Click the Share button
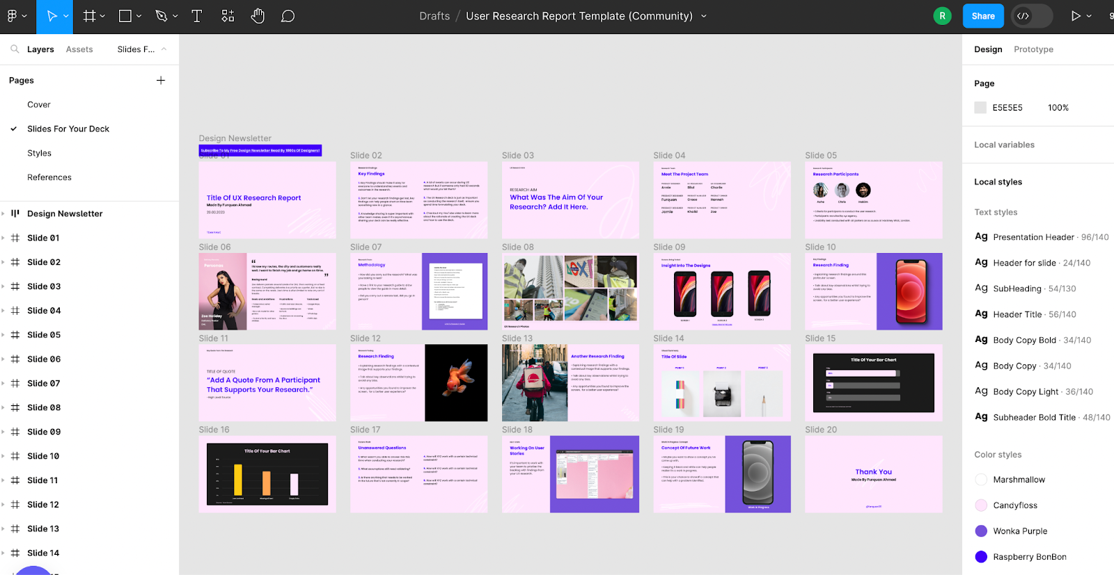This screenshot has height=575, width=1114. [x=982, y=16]
